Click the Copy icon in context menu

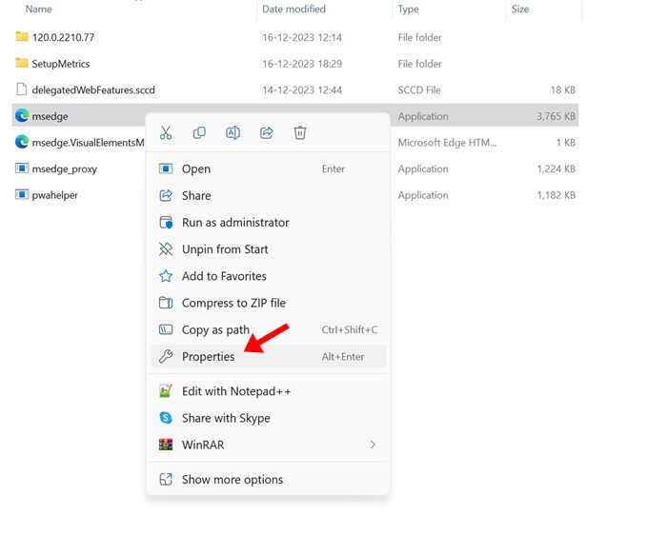click(x=199, y=132)
